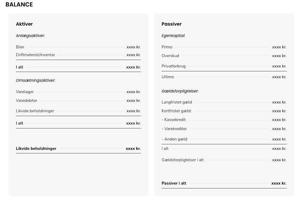Select the Aktiver section title
The width and height of the screenshot is (306, 204).
tap(24, 24)
